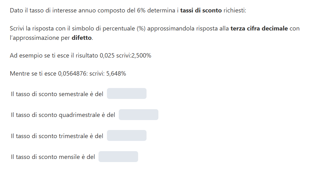
Task: Click the semestrale discount rate input field
Action: click(x=127, y=94)
